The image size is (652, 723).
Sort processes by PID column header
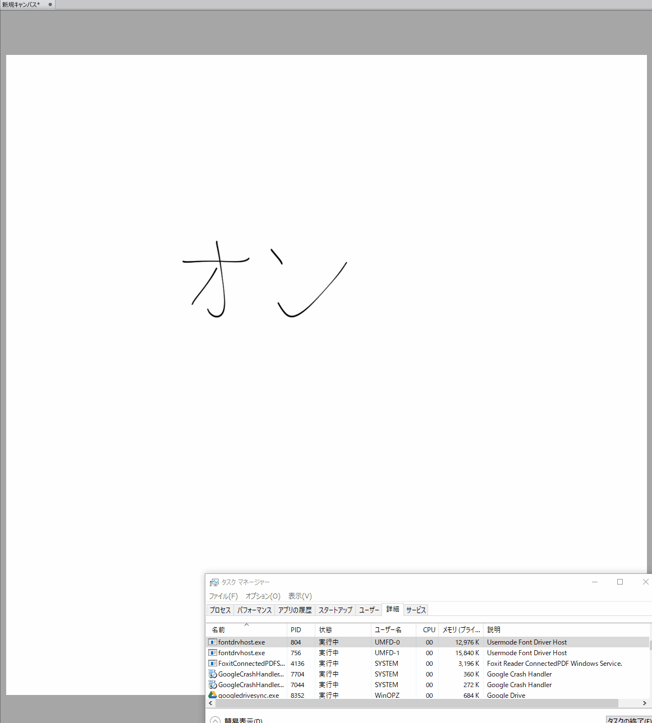(301, 629)
